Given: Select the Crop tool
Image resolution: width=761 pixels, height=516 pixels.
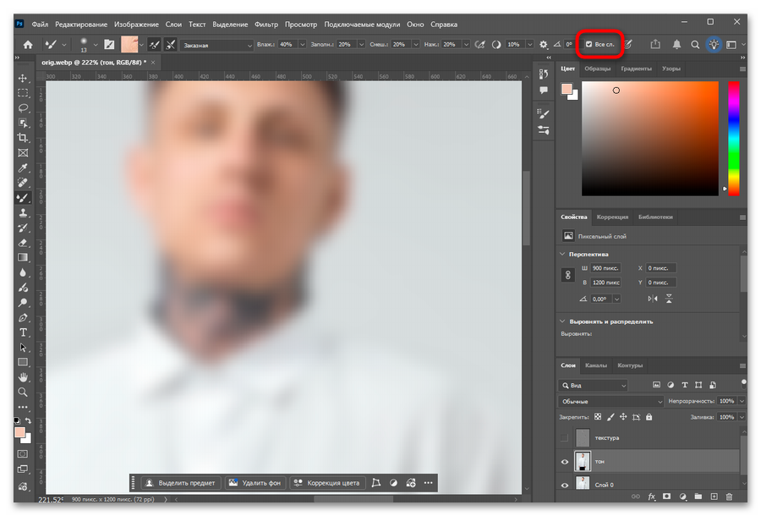Looking at the screenshot, I should (23, 138).
